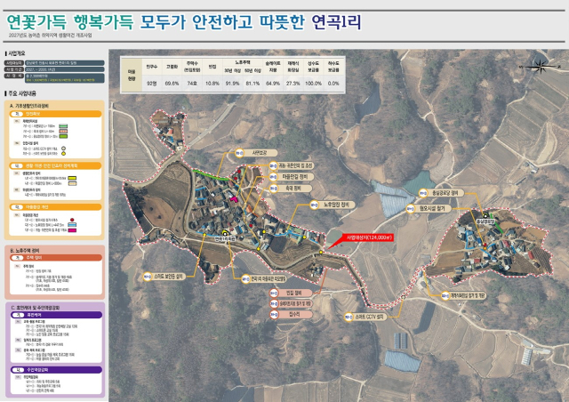Click the light green legend swatch

click(x=63, y=126)
